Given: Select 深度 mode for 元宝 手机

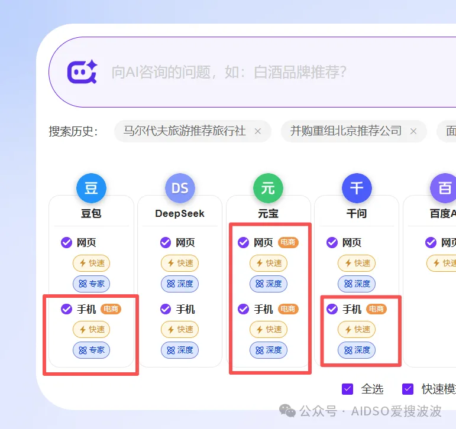Looking at the screenshot, I should [x=269, y=350].
